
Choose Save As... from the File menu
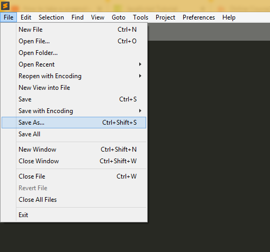(x=74, y=123)
